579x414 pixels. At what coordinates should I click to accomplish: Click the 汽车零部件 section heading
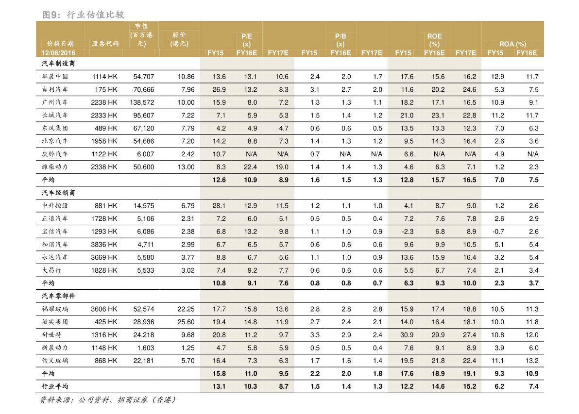58,296
